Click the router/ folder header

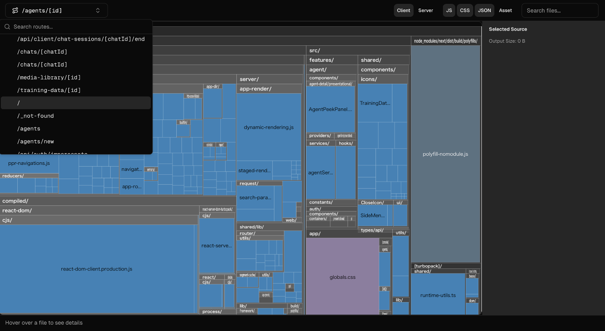coord(260,233)
